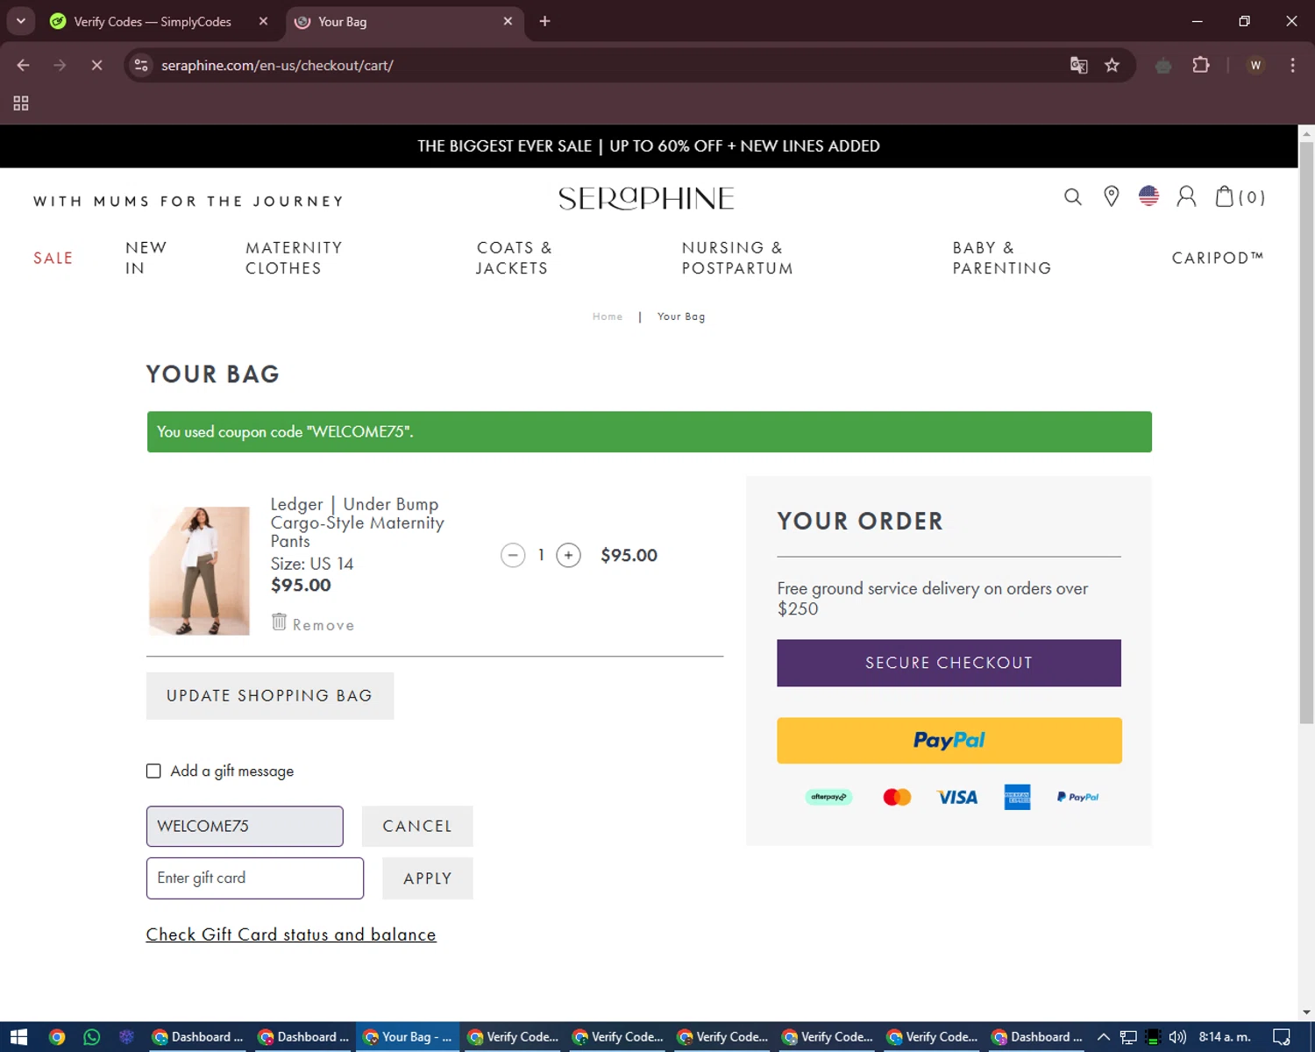Open the MATERNITY CLOTHES menu

point(294,258)
